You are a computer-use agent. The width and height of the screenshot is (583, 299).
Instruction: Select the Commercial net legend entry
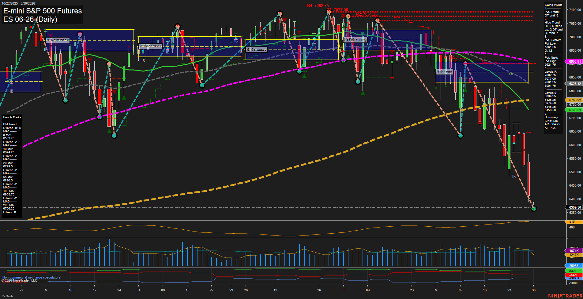[15, 281]
